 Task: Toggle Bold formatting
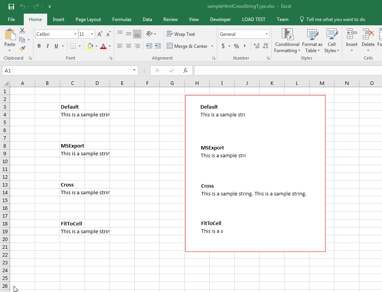(39, 46)
